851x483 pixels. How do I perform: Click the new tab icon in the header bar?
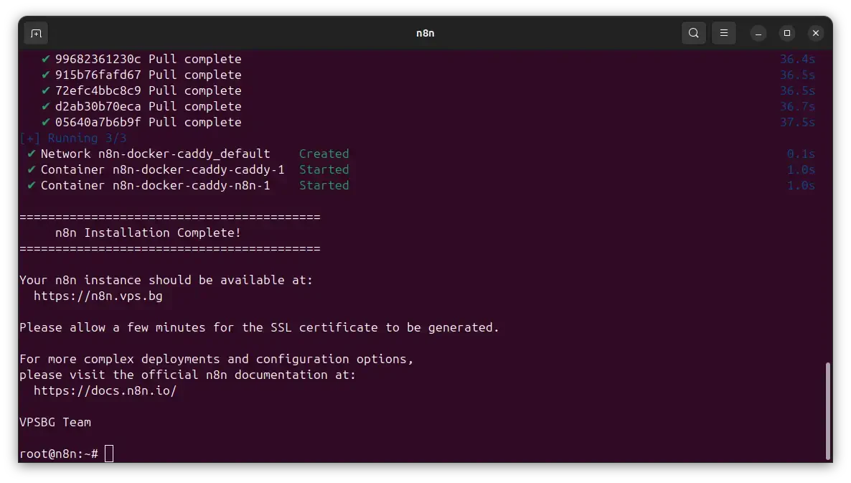(36, 33)
